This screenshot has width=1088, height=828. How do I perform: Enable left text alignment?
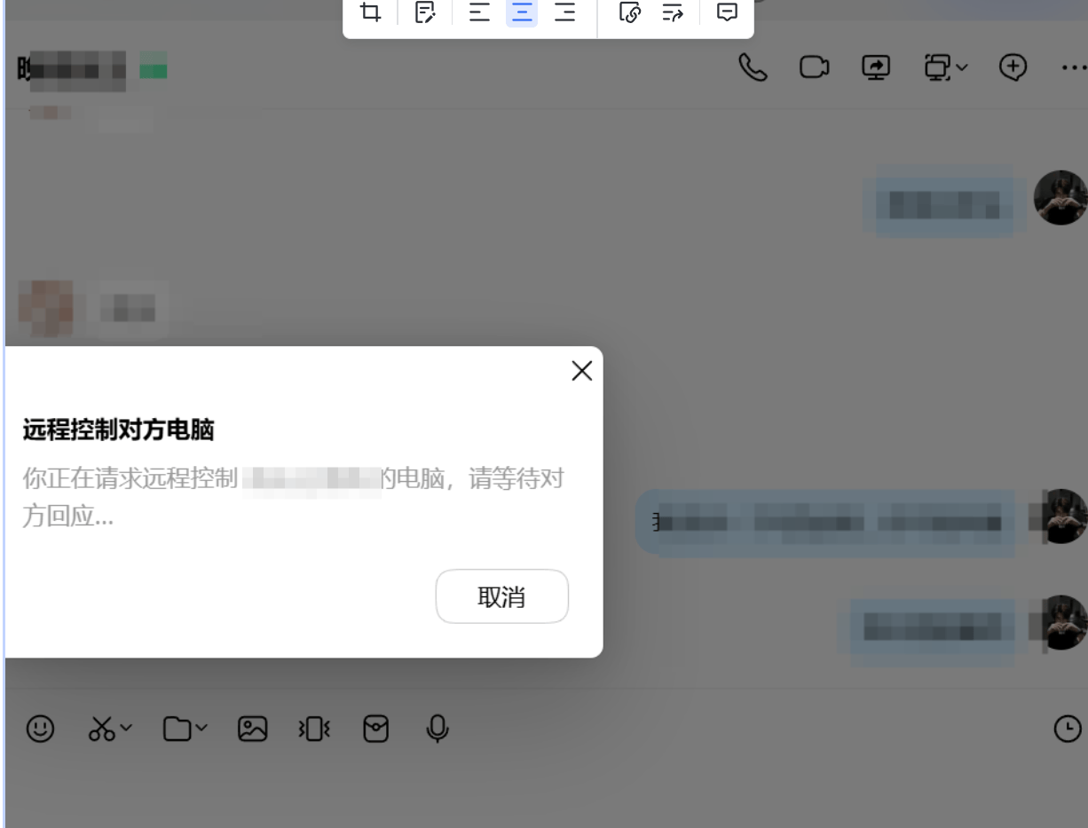pyautogui.click(x=479, y=12)
